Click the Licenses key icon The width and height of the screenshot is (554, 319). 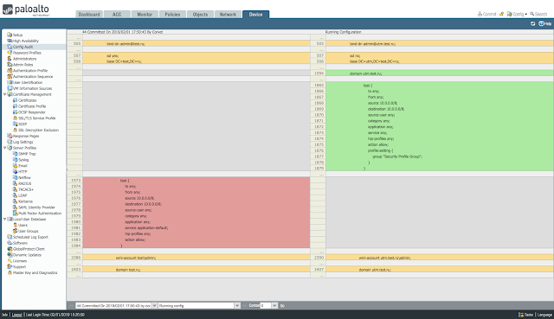(x=10, y=261)
